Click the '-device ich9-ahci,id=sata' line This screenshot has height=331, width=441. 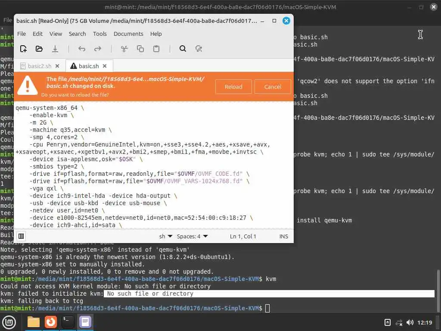click(76, 225)
